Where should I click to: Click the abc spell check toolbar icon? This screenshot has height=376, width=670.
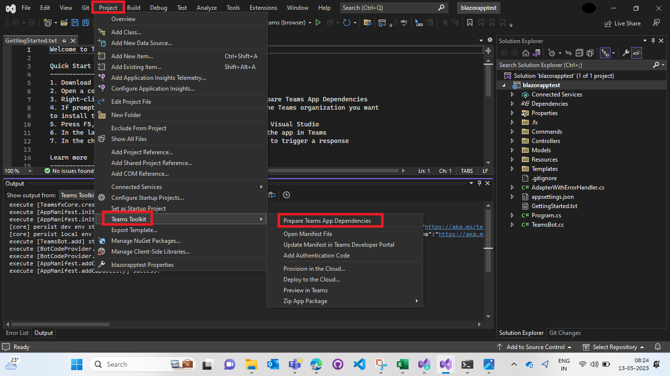[404, 23]
